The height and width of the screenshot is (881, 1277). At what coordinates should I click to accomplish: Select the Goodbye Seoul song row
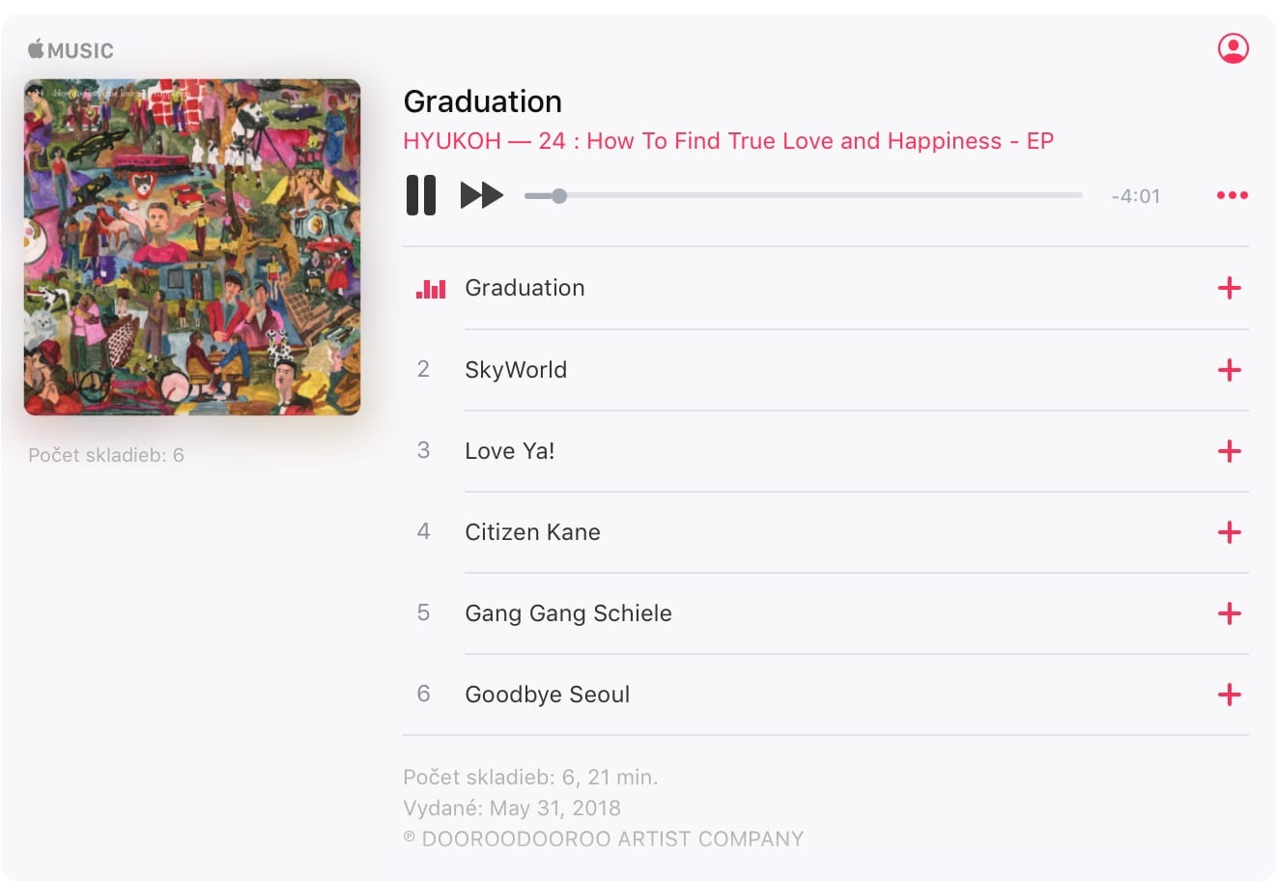(826, 695)
